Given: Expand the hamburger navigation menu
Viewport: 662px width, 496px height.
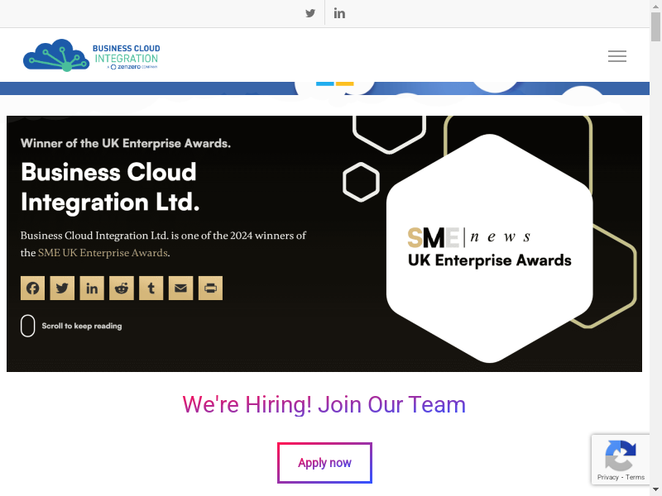Looking at the screenshot, I should click(616, 56).
